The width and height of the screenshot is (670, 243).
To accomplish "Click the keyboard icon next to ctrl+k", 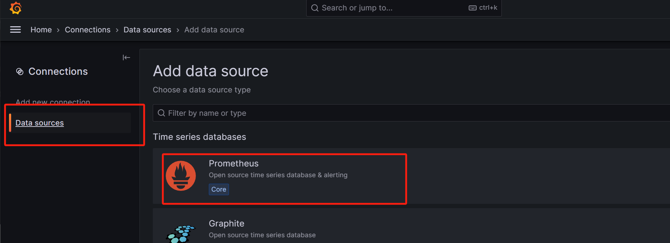I will tap(472, 8).
